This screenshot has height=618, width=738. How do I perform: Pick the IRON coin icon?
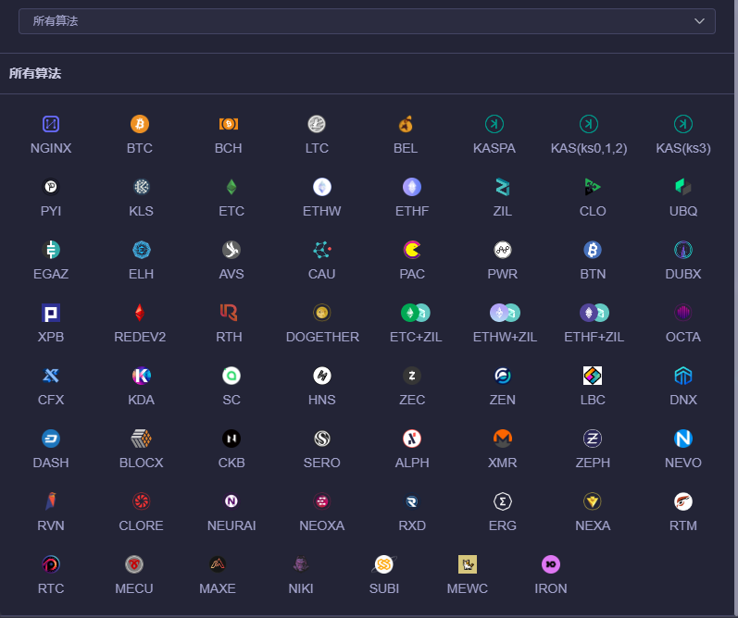(551, 564)
